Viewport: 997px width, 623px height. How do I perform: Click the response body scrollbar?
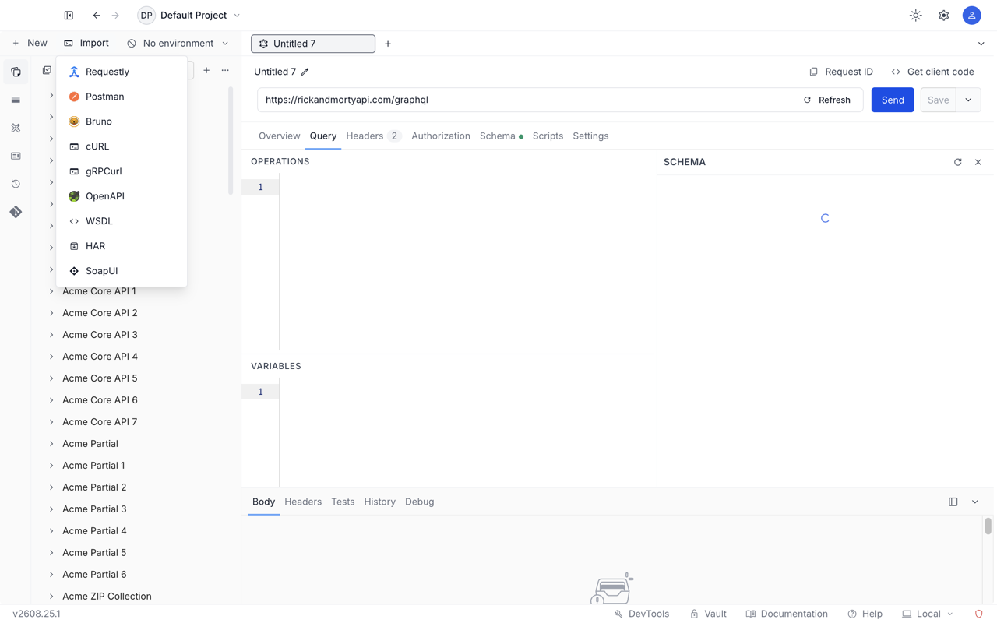pos(988,526)
